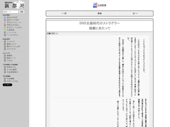This screenshot has width=170, height=127.
Task: Open the 表紙 cover page button
Action: click(99, 13)
